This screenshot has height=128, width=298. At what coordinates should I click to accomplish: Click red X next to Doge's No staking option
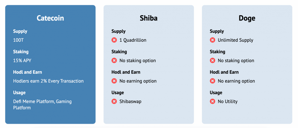pyautogui.click(x=213, y=61)
